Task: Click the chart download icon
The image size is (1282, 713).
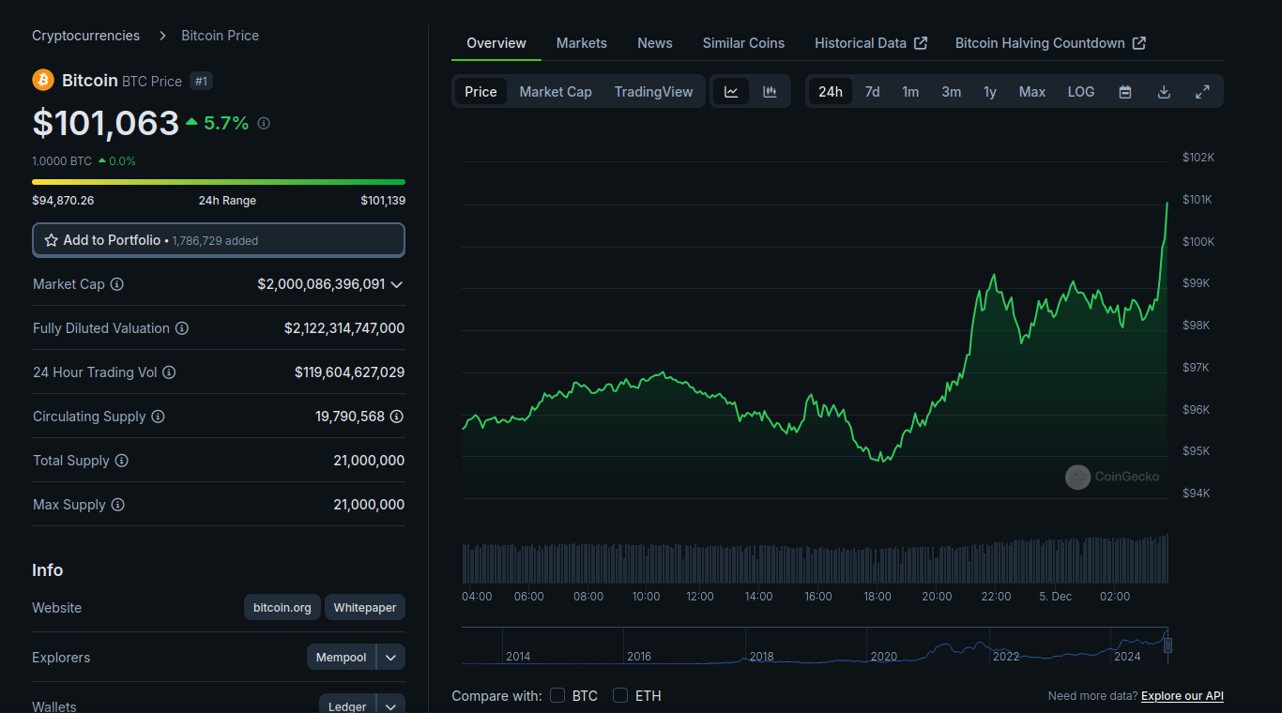Action: [1164, 91]
